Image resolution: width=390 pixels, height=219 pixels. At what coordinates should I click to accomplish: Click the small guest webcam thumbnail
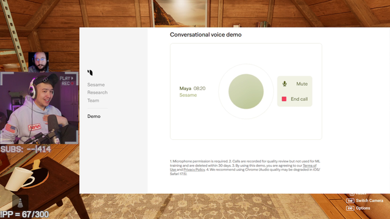pos(38,62)
